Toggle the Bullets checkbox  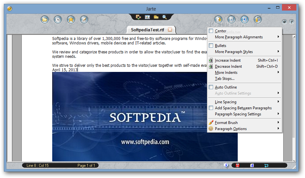(x=211, y=46)
